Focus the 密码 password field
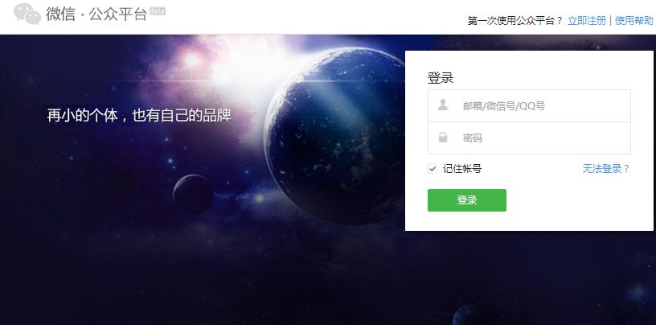656x325 pixels. [x=529, y=138]
